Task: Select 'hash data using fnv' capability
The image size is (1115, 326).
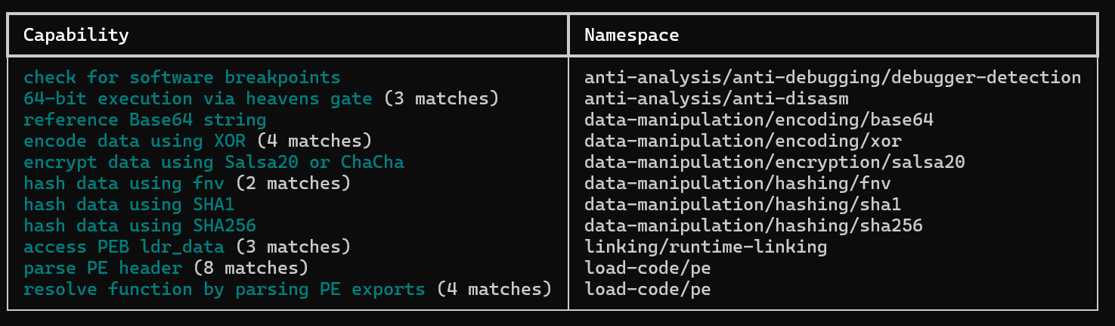Action: 124,183
